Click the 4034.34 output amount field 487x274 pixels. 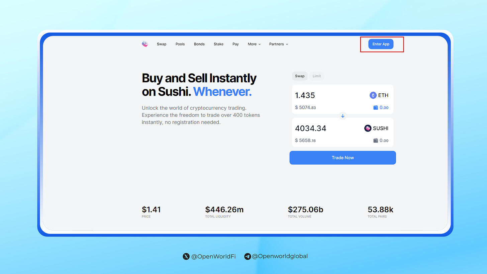(311, 128)
